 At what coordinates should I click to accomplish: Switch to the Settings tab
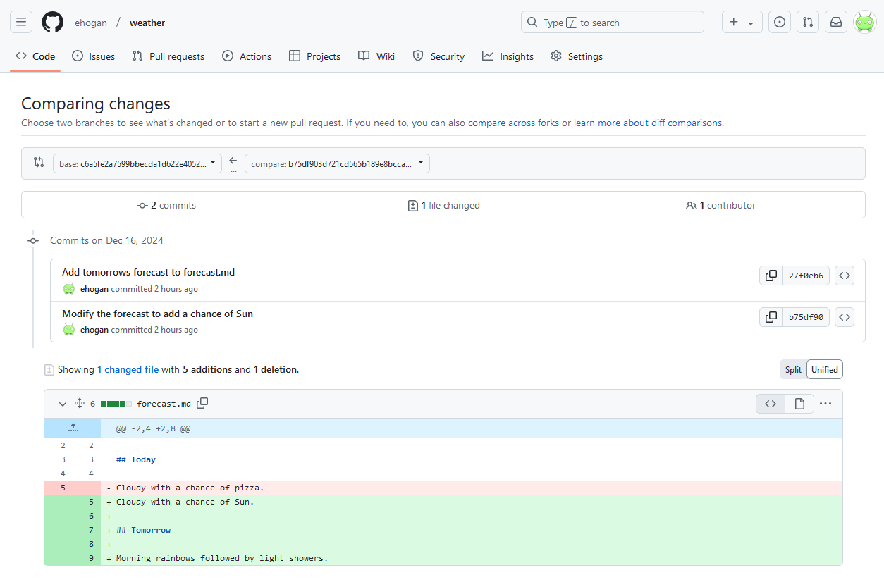(x=577, y=56)
